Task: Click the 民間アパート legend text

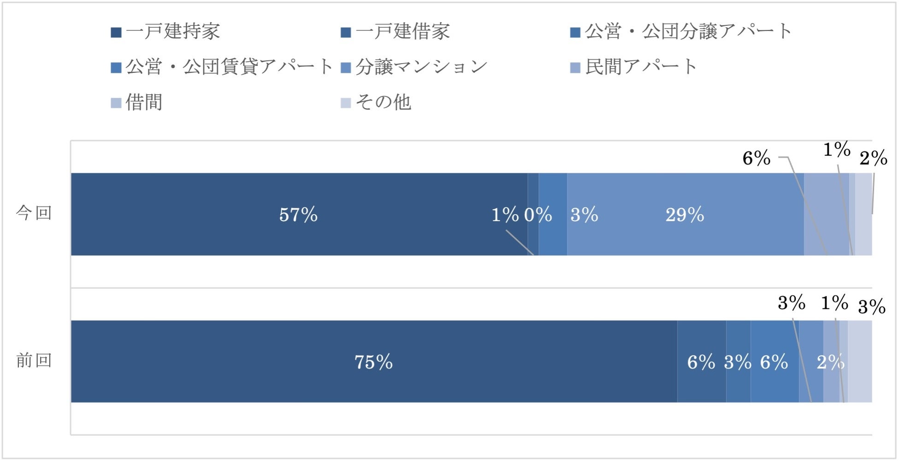Action: point(641,67)
